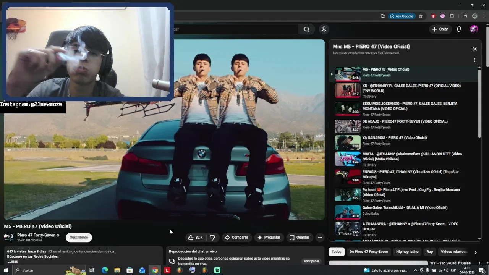Expand description with ...más
The image size is (489, 275).
(x=13, y=262)
